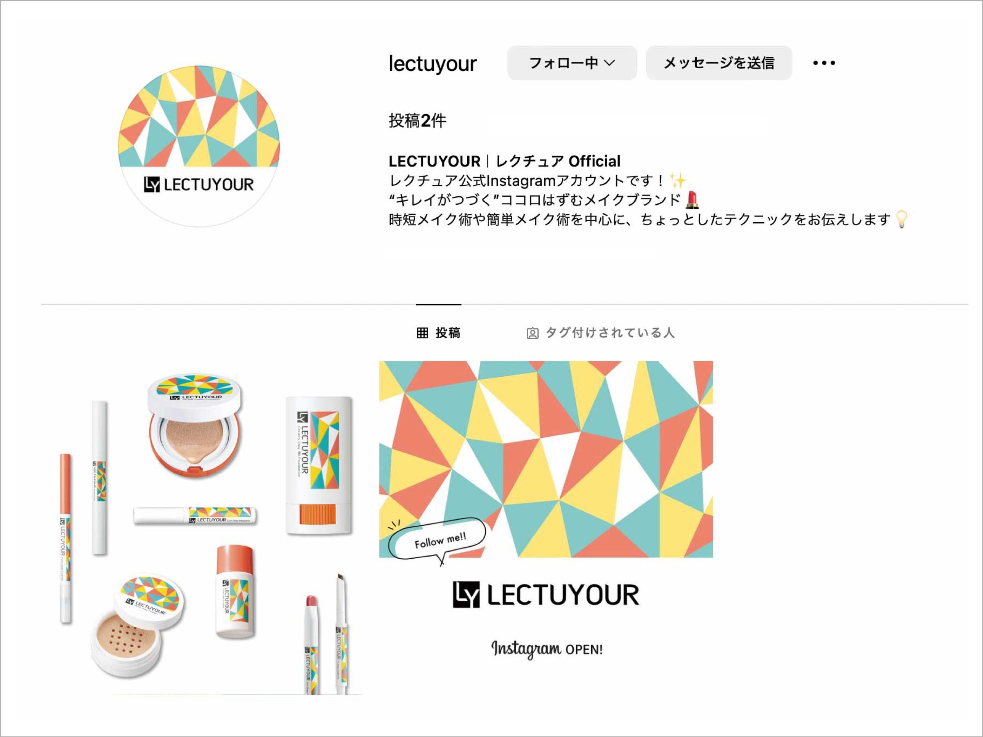Screen dimensions: 983x737
Task: Click the メッセージを送信 button
Action: [718, 63]
